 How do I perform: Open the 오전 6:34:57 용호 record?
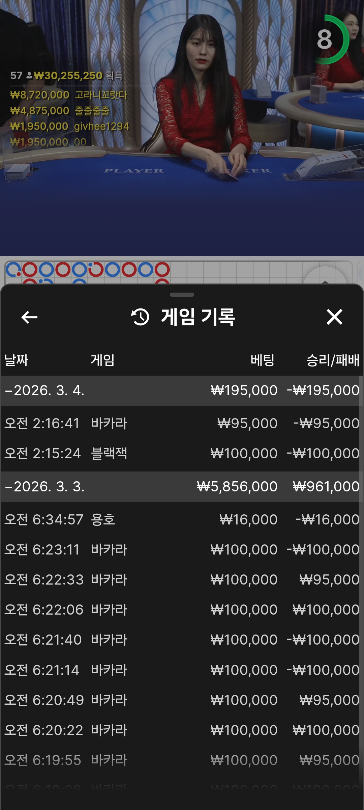pyautogui.click(x=182, y=519)
